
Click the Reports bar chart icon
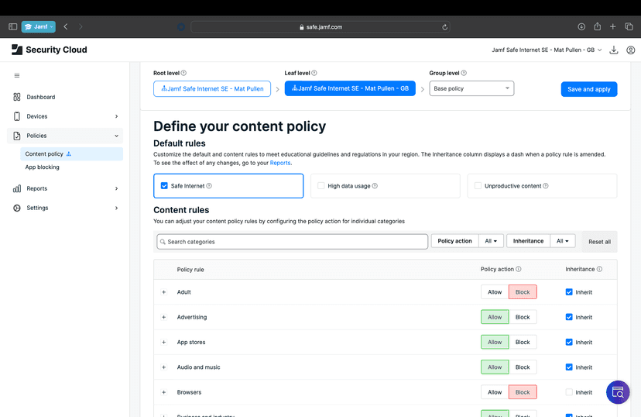pyautogui.click(x=17, y=188)
